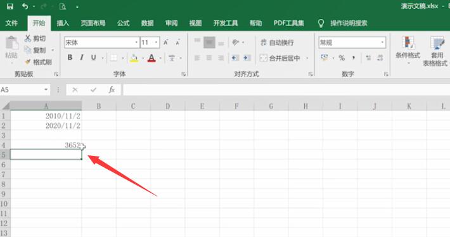Center text horizontally
Screen dimensions: 450x237
coord(209,58)
